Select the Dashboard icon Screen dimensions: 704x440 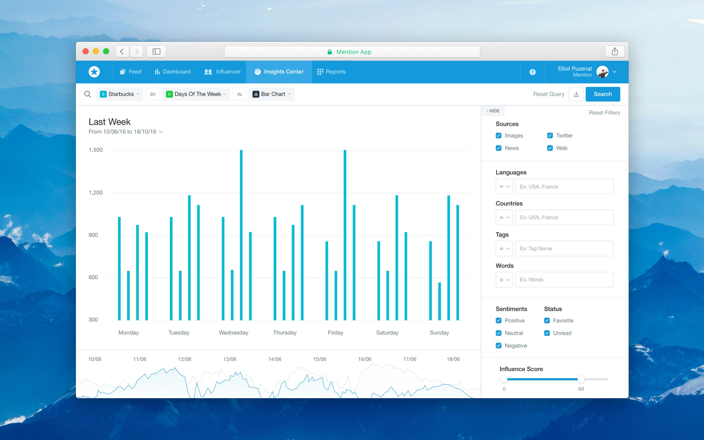click(x=157, y=71)
